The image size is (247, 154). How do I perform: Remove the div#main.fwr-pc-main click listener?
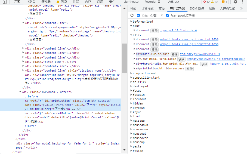pos(175,54)
